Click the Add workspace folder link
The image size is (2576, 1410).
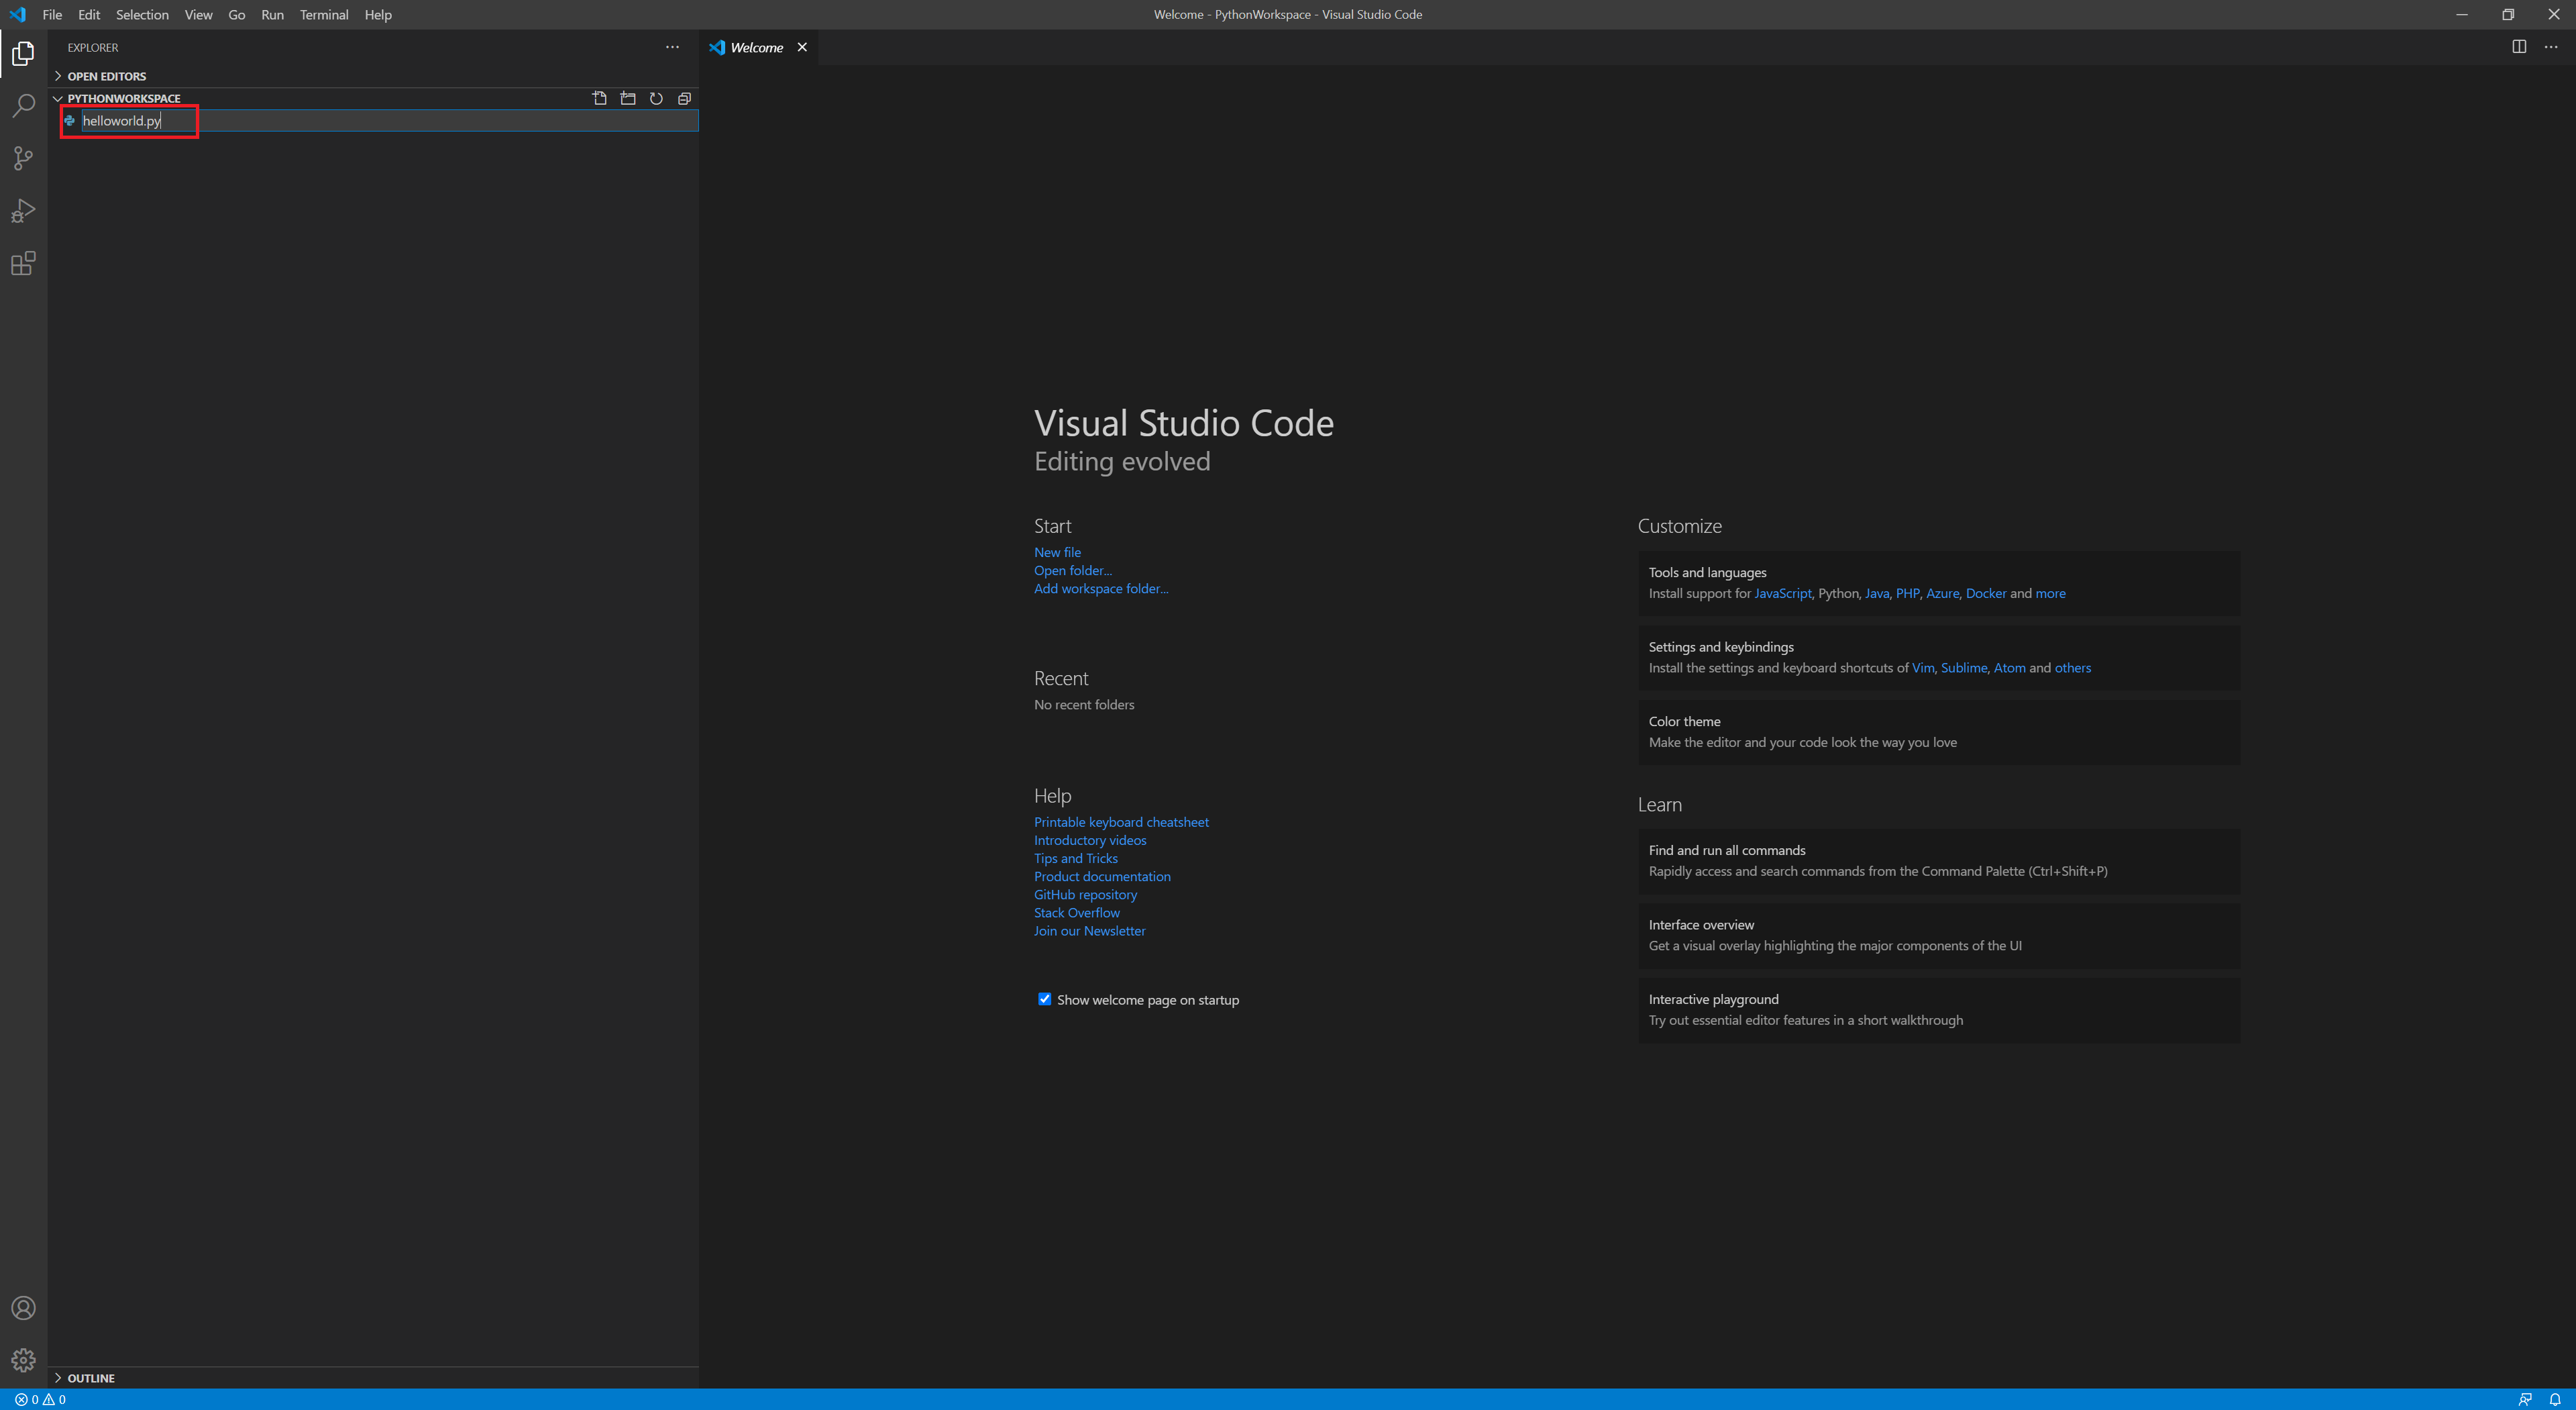pyautogui.click(x=1100, y=589)
